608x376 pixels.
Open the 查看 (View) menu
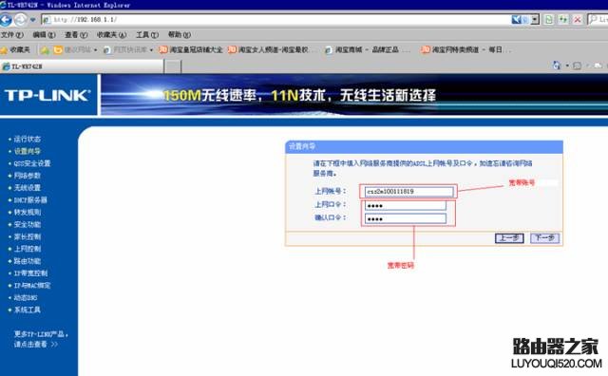(x=76, y=35)
